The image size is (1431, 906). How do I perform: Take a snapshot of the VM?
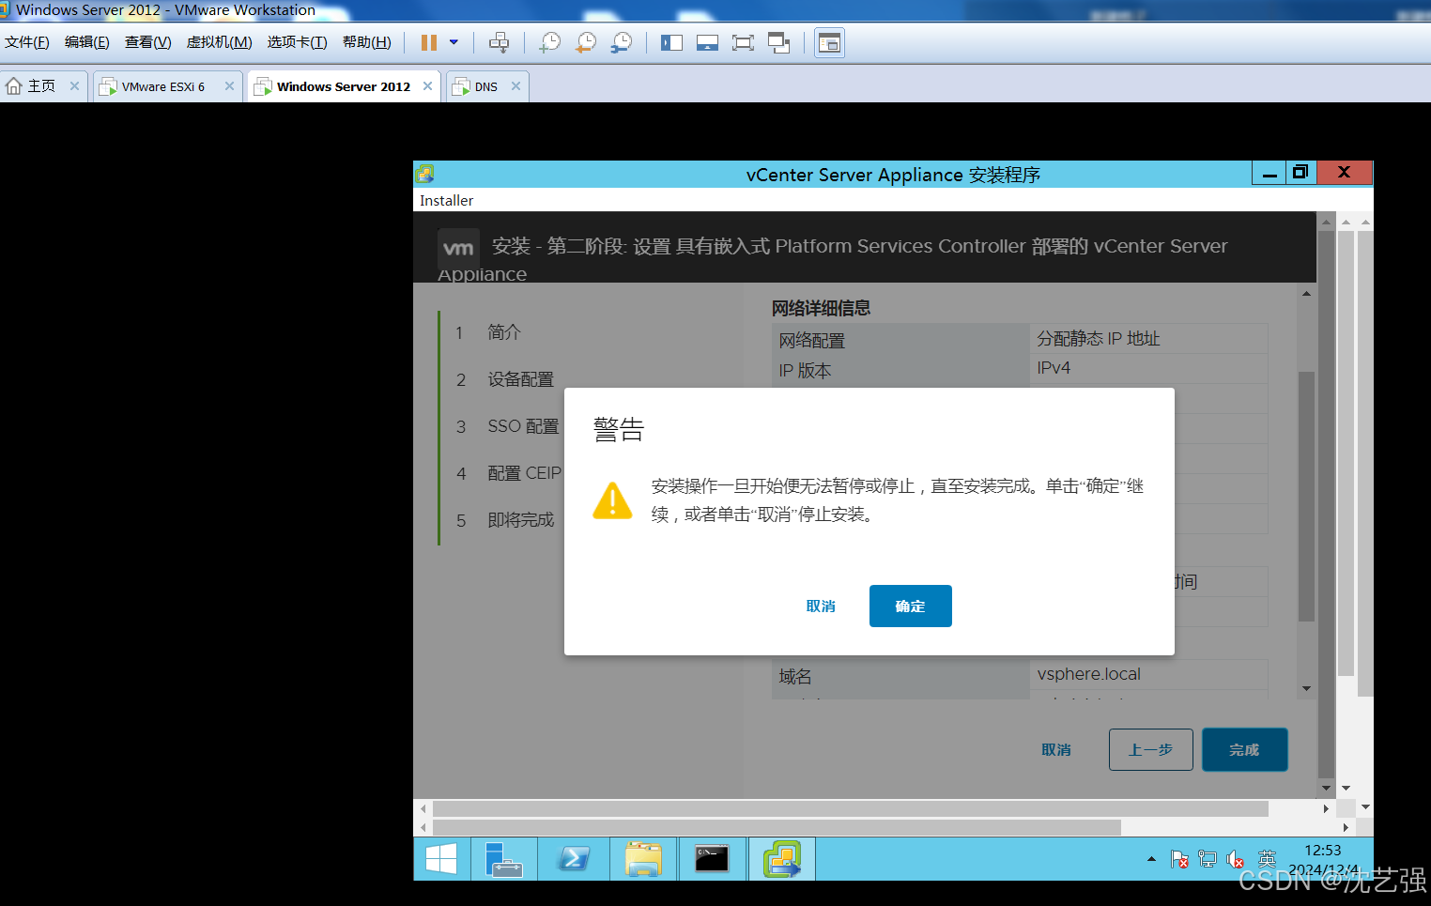coord(550,42)
